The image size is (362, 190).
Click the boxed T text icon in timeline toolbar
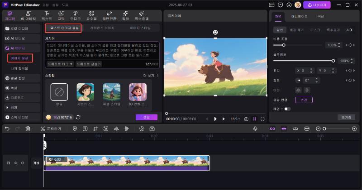click(x=85, y=129)
